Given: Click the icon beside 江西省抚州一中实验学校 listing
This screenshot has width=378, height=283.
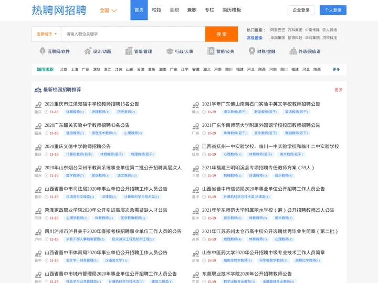Looking at the screenshot, I should coord(196,147).
